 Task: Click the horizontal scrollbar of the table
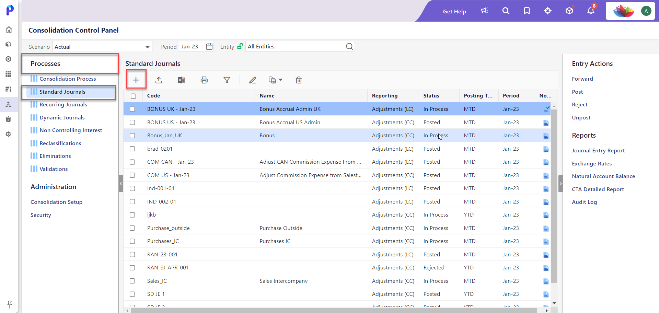(x=333, y=310)
